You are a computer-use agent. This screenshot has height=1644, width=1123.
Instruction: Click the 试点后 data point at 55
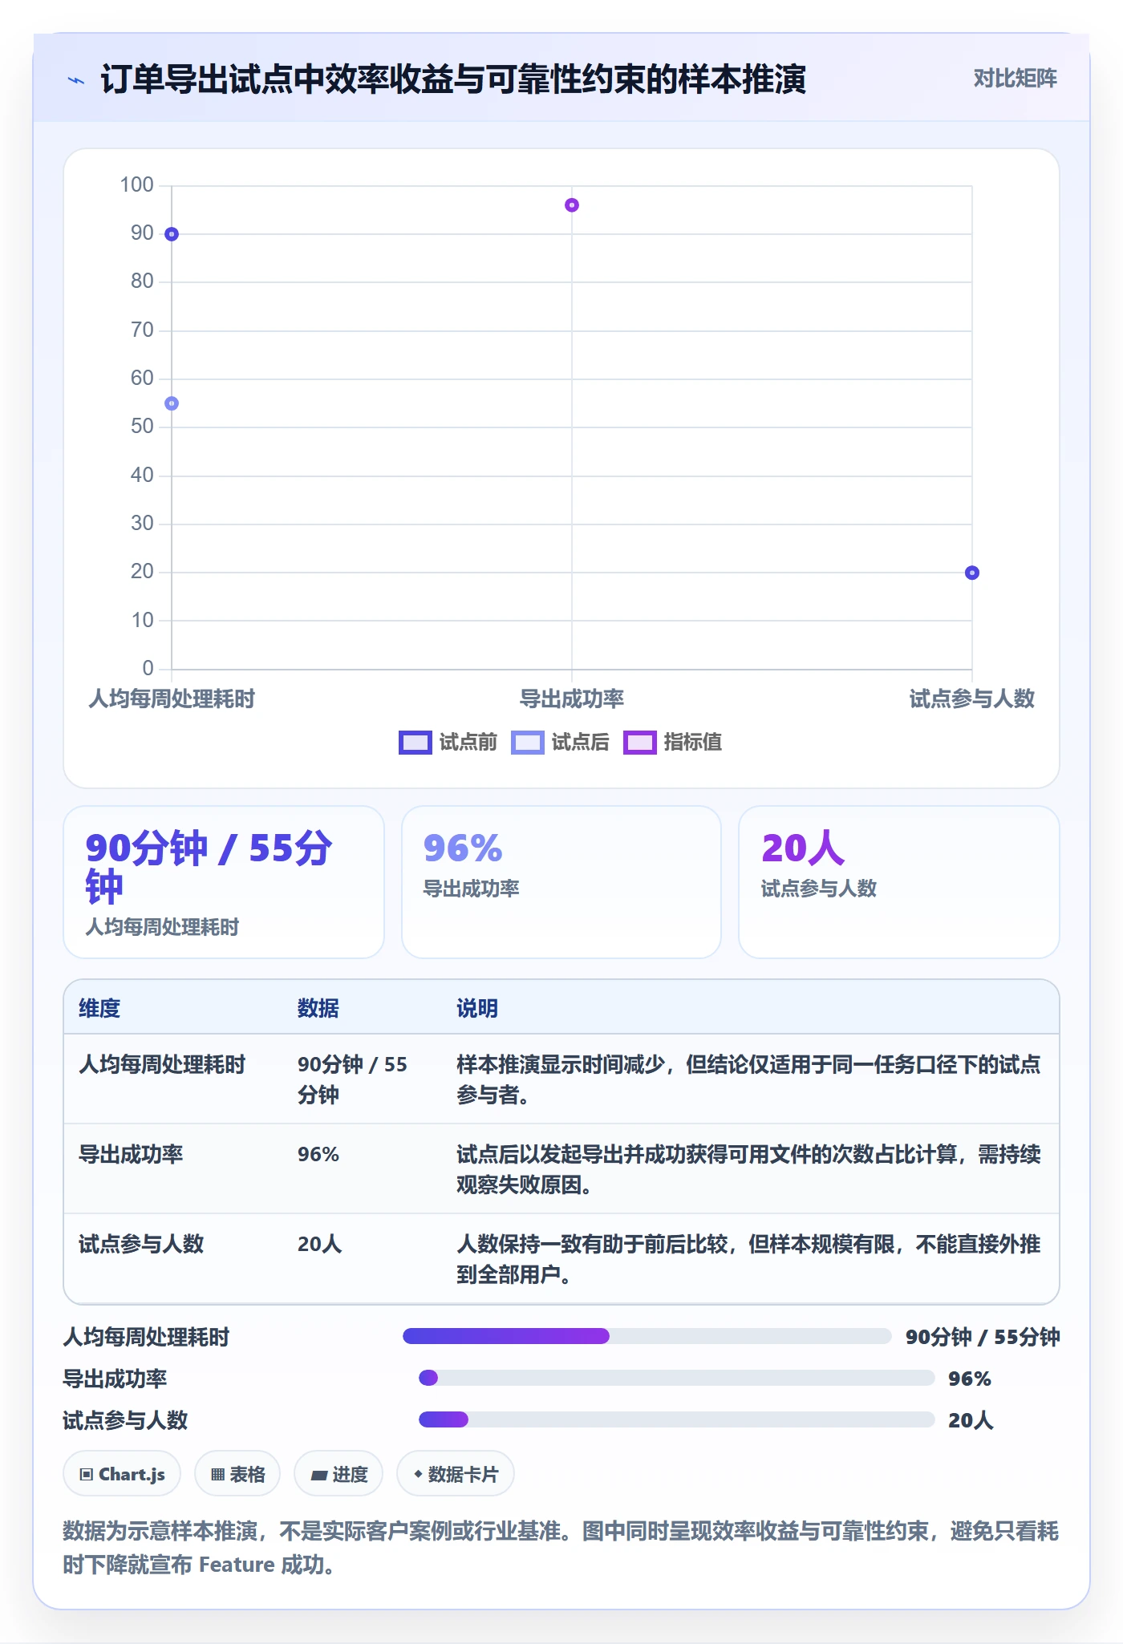click(172, 403)
